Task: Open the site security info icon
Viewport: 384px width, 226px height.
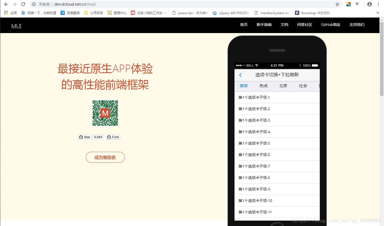Action: [x=34, y=4]
